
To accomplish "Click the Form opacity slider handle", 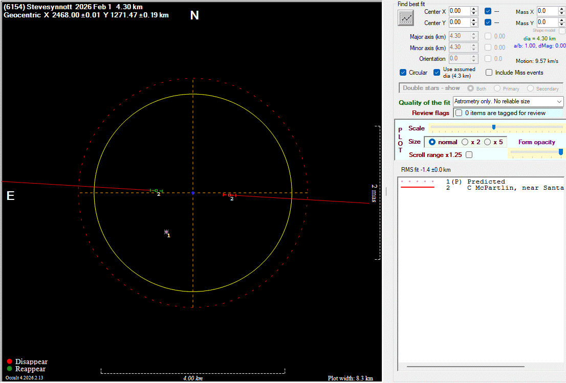I will tap(561, 152).
